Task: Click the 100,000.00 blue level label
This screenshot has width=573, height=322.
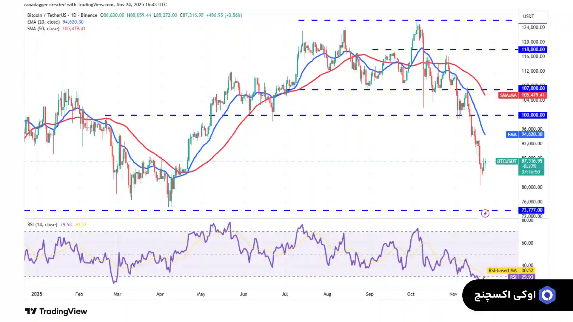Action: point(533,115)
